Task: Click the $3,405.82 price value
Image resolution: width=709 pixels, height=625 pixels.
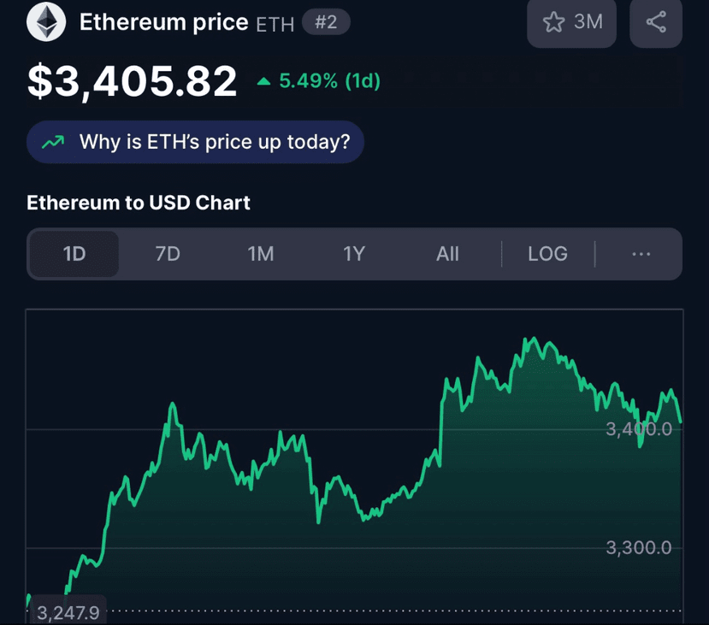Action: 133,81
